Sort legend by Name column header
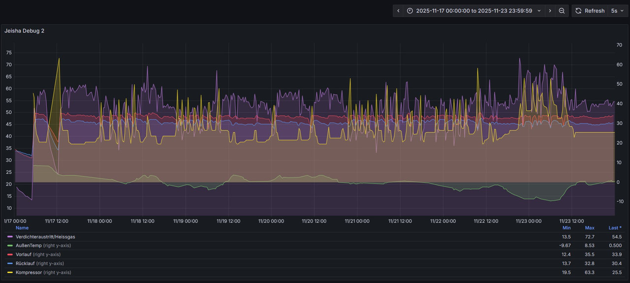630x283 pixels. point(22,228)
